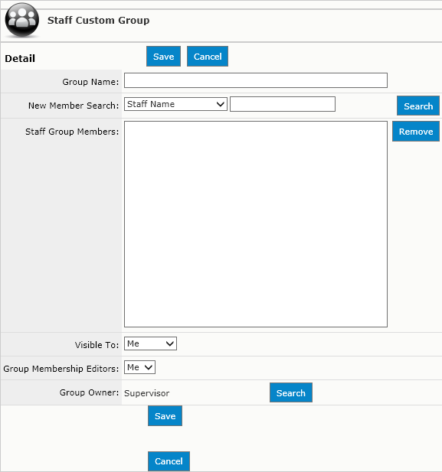The width and height of the screenshot is (442, 472).
Task: Click the Staff Custom Group page title
Action: point(98,20)
